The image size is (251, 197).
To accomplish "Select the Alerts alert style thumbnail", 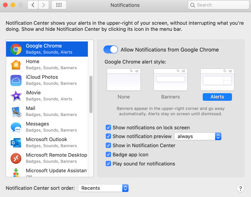I will (217, 80).
